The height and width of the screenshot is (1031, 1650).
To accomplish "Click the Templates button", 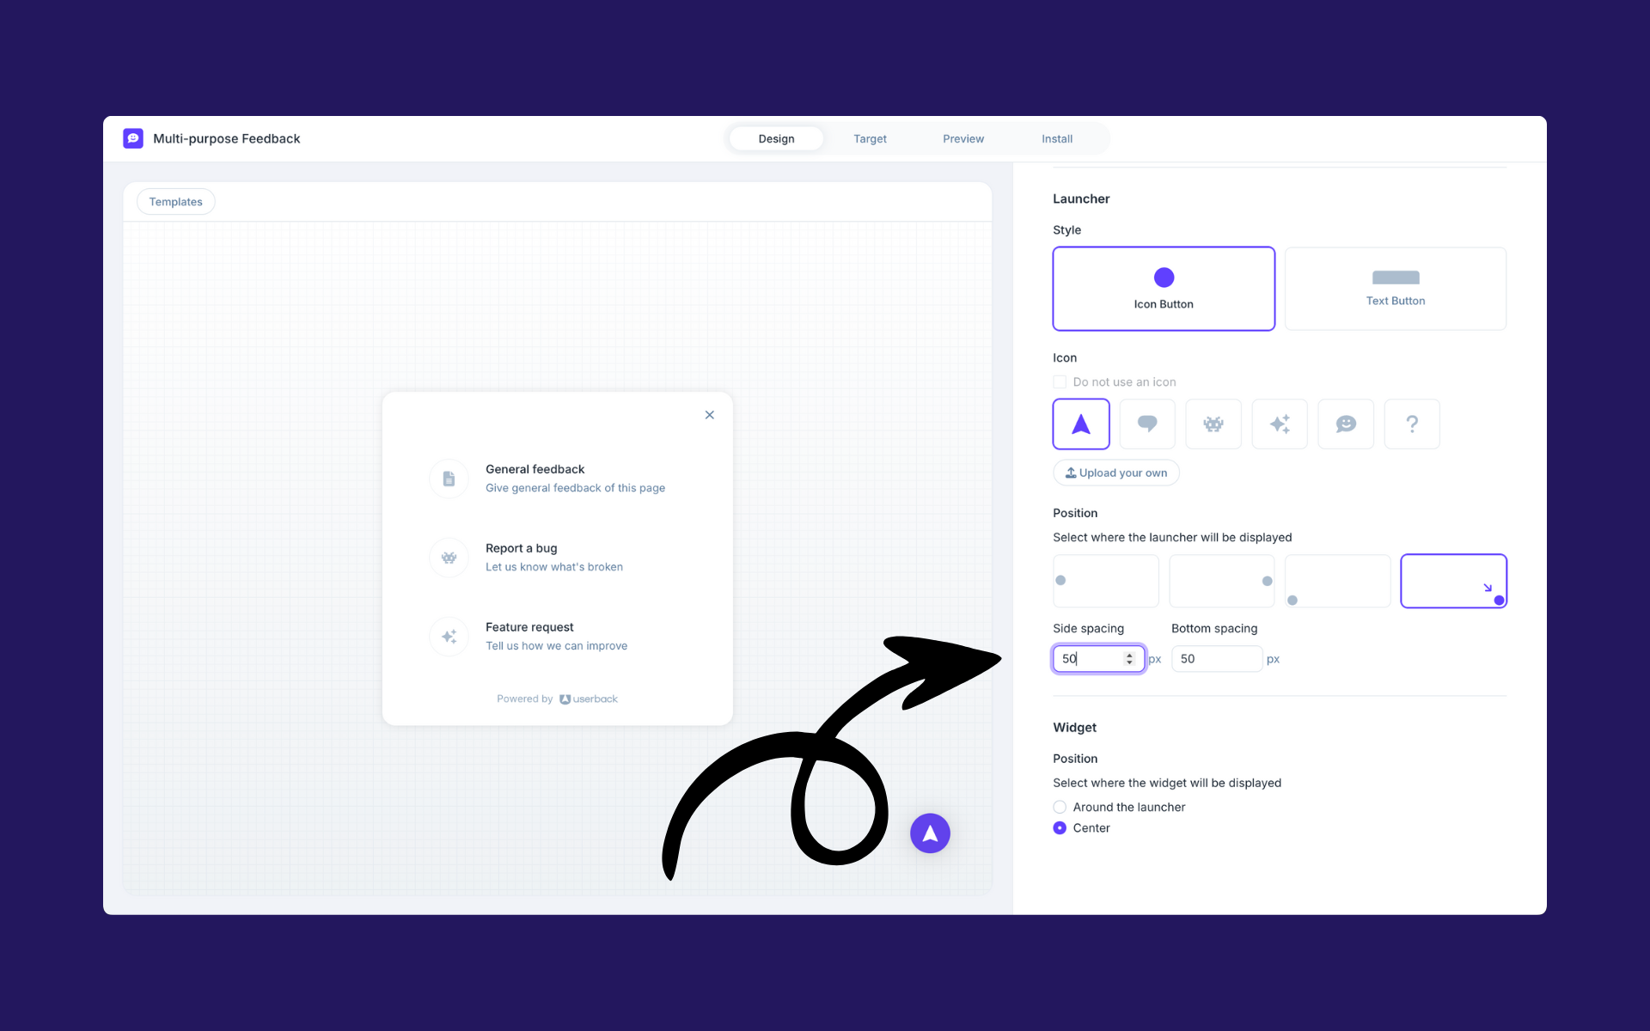I will point(174,201).
